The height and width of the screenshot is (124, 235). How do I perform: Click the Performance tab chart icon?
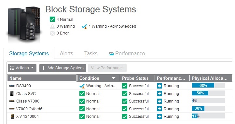click(111, 54)
